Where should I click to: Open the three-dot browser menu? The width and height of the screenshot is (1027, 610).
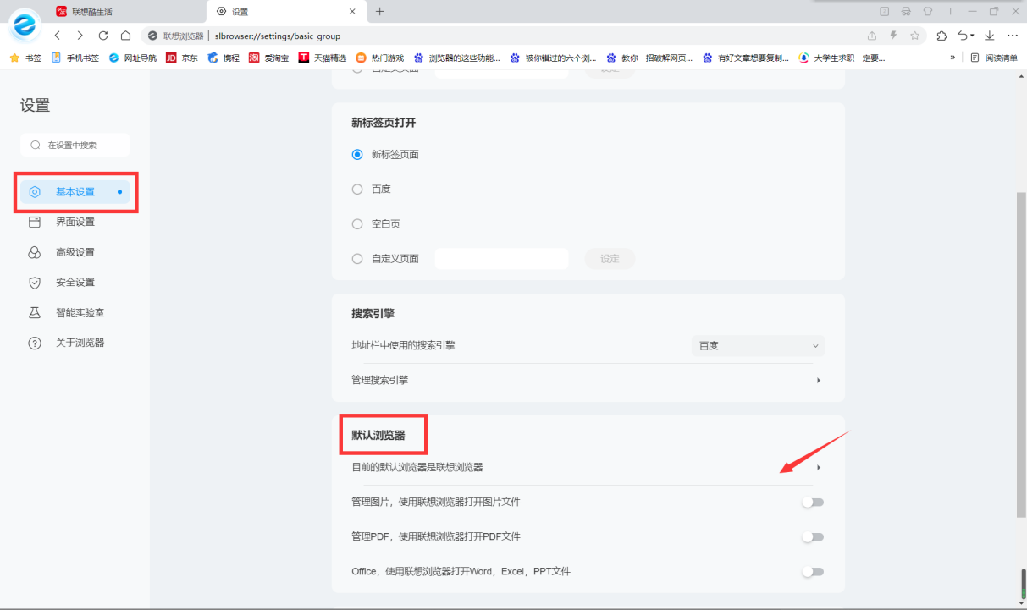tap(1013, 36)
